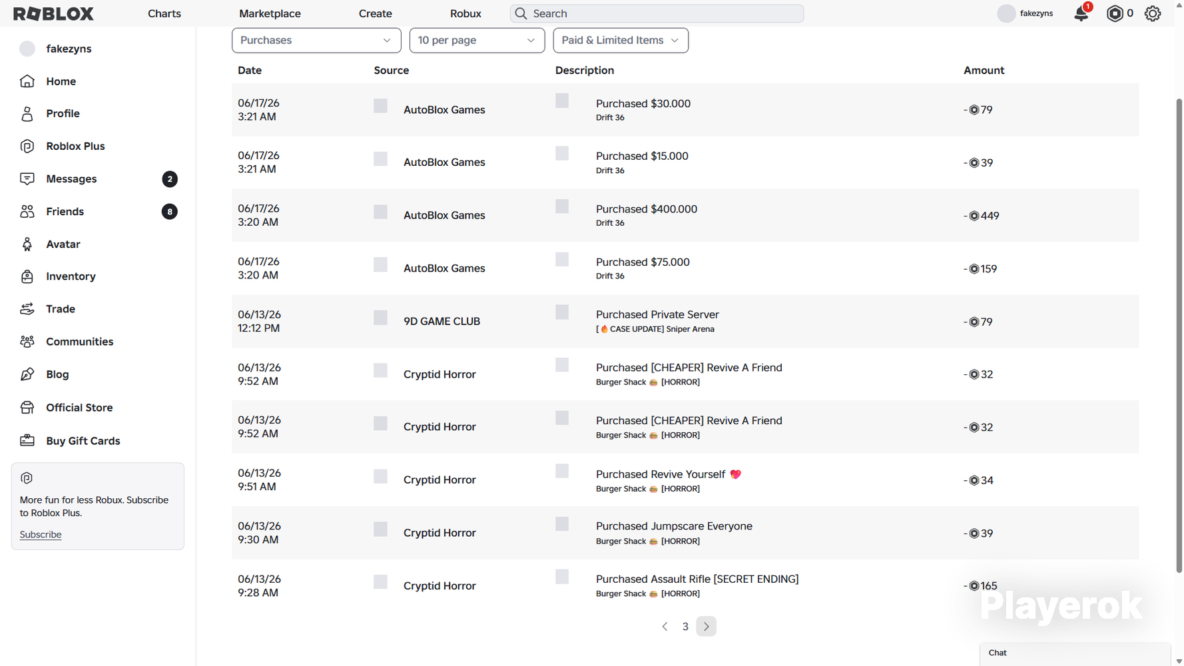Screen dimensions: 1184x666
Task: Click the current page number 3
Action: tap(685, 627)
